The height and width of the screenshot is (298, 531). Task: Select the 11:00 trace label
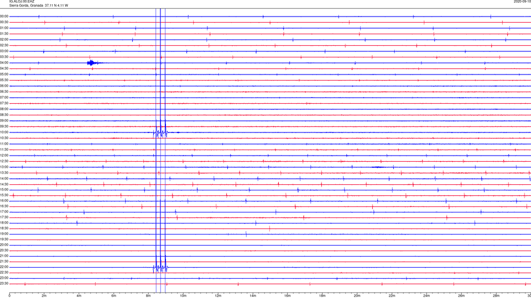pyautogui.click(x=4, y=144)
